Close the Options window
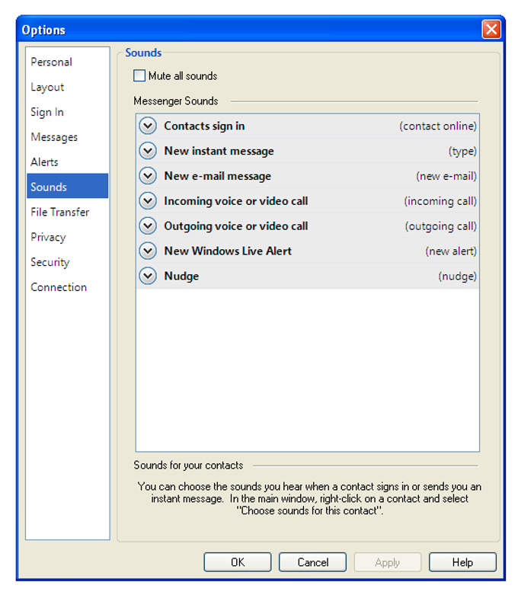The height and width of the screenshot is (595, 518). (x=491, y=29)
